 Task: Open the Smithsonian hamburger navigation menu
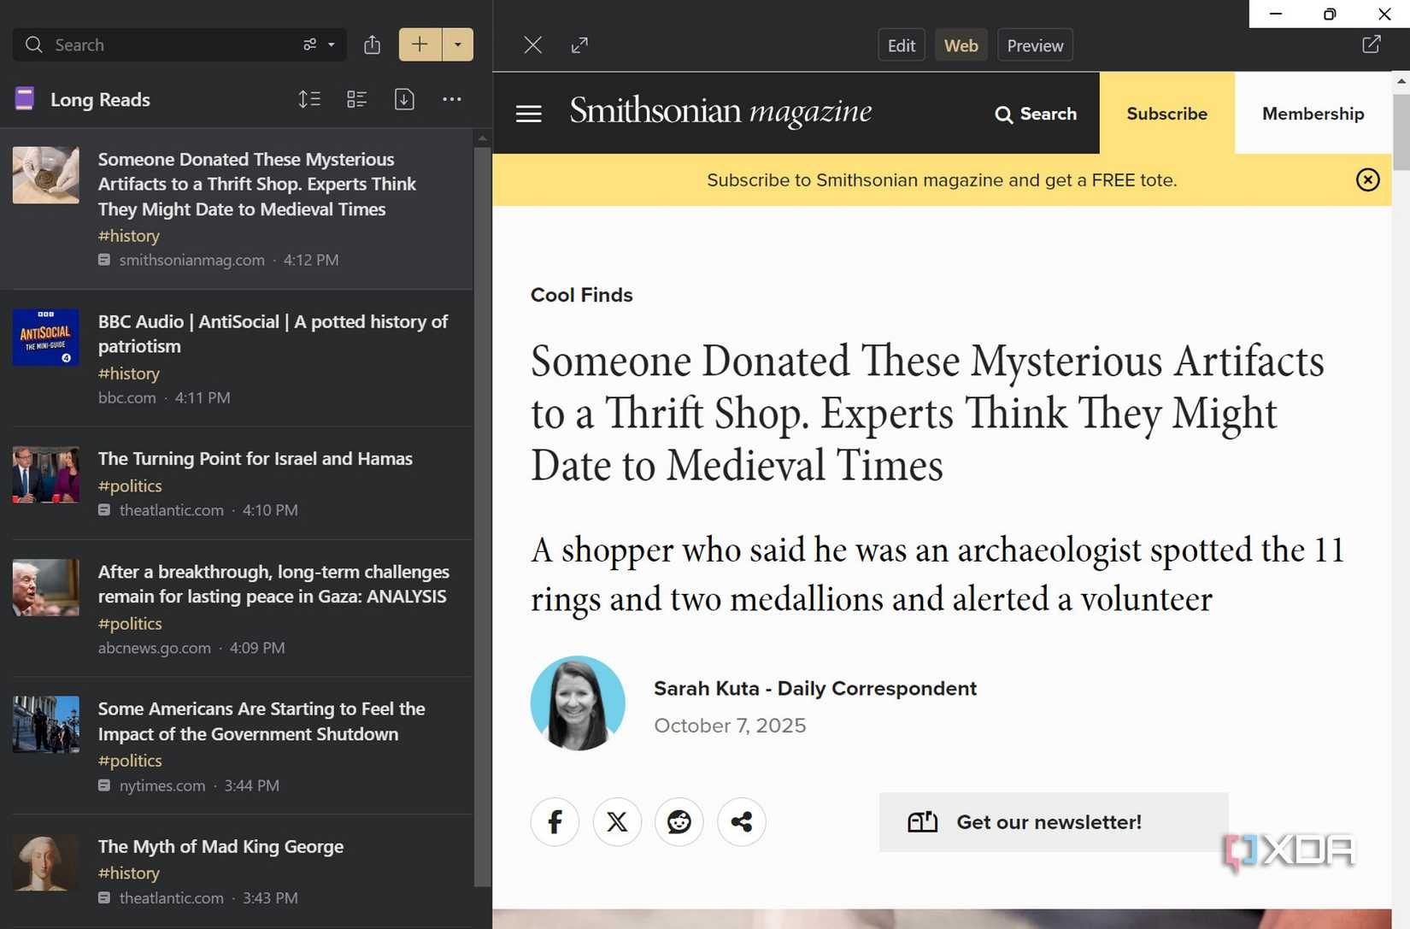(528, 113)
